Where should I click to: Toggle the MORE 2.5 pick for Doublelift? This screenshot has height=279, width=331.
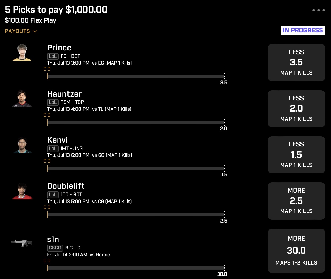click(296, 201)
